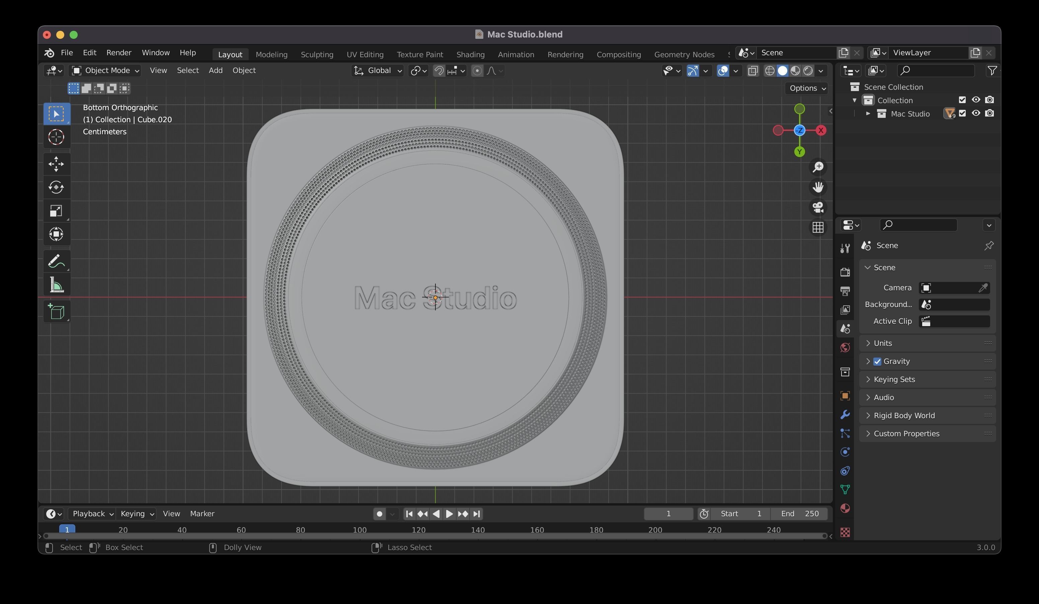Disable Mac Studio render camera icon

click(x=989, y=114)
